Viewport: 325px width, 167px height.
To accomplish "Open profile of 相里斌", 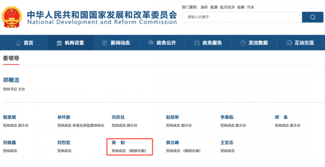I will point(10,118).
